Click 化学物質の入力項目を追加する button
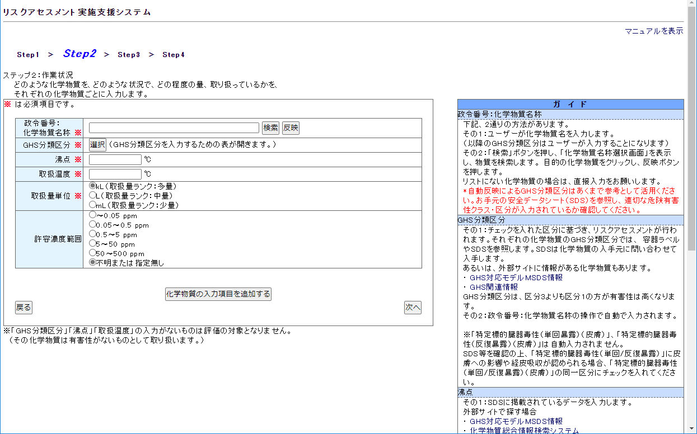The width and height of the screenshot is (697, 434). click(218, 294)
